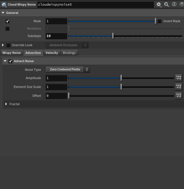Collapse the General section
Viewport: 184px width, 189px height.
click(x=3, y=13)
